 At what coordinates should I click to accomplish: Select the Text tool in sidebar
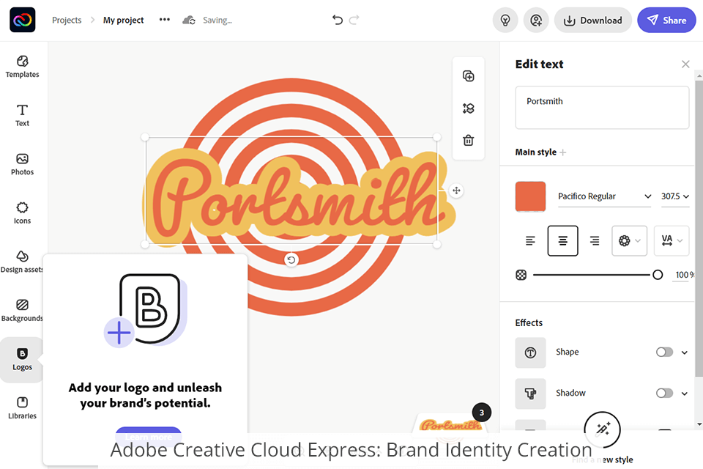tap(23, 115)
